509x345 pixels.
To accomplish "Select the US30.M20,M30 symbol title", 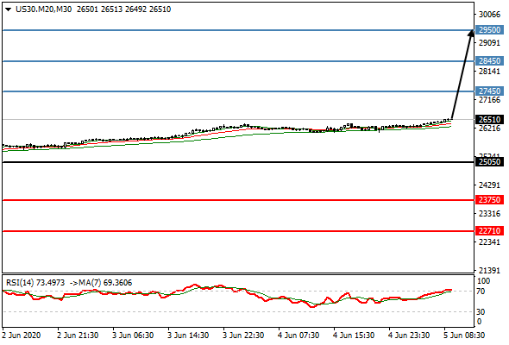I will [43, 9].
